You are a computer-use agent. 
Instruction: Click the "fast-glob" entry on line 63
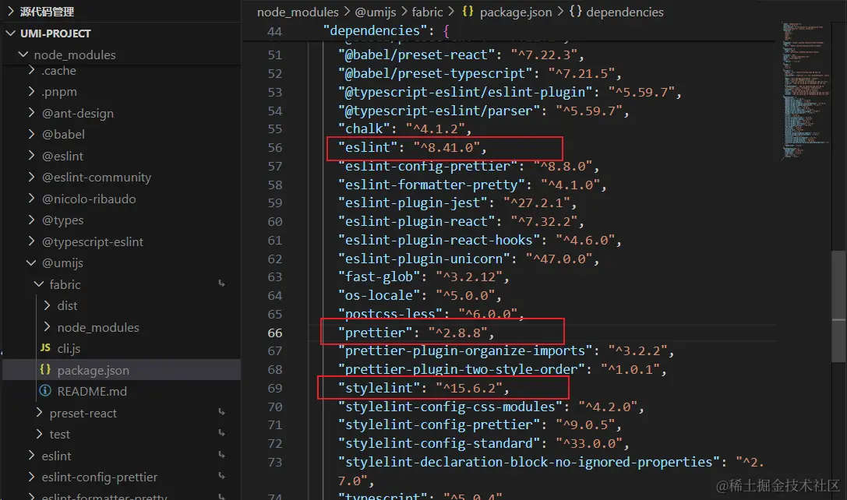(x=424, y=277)
